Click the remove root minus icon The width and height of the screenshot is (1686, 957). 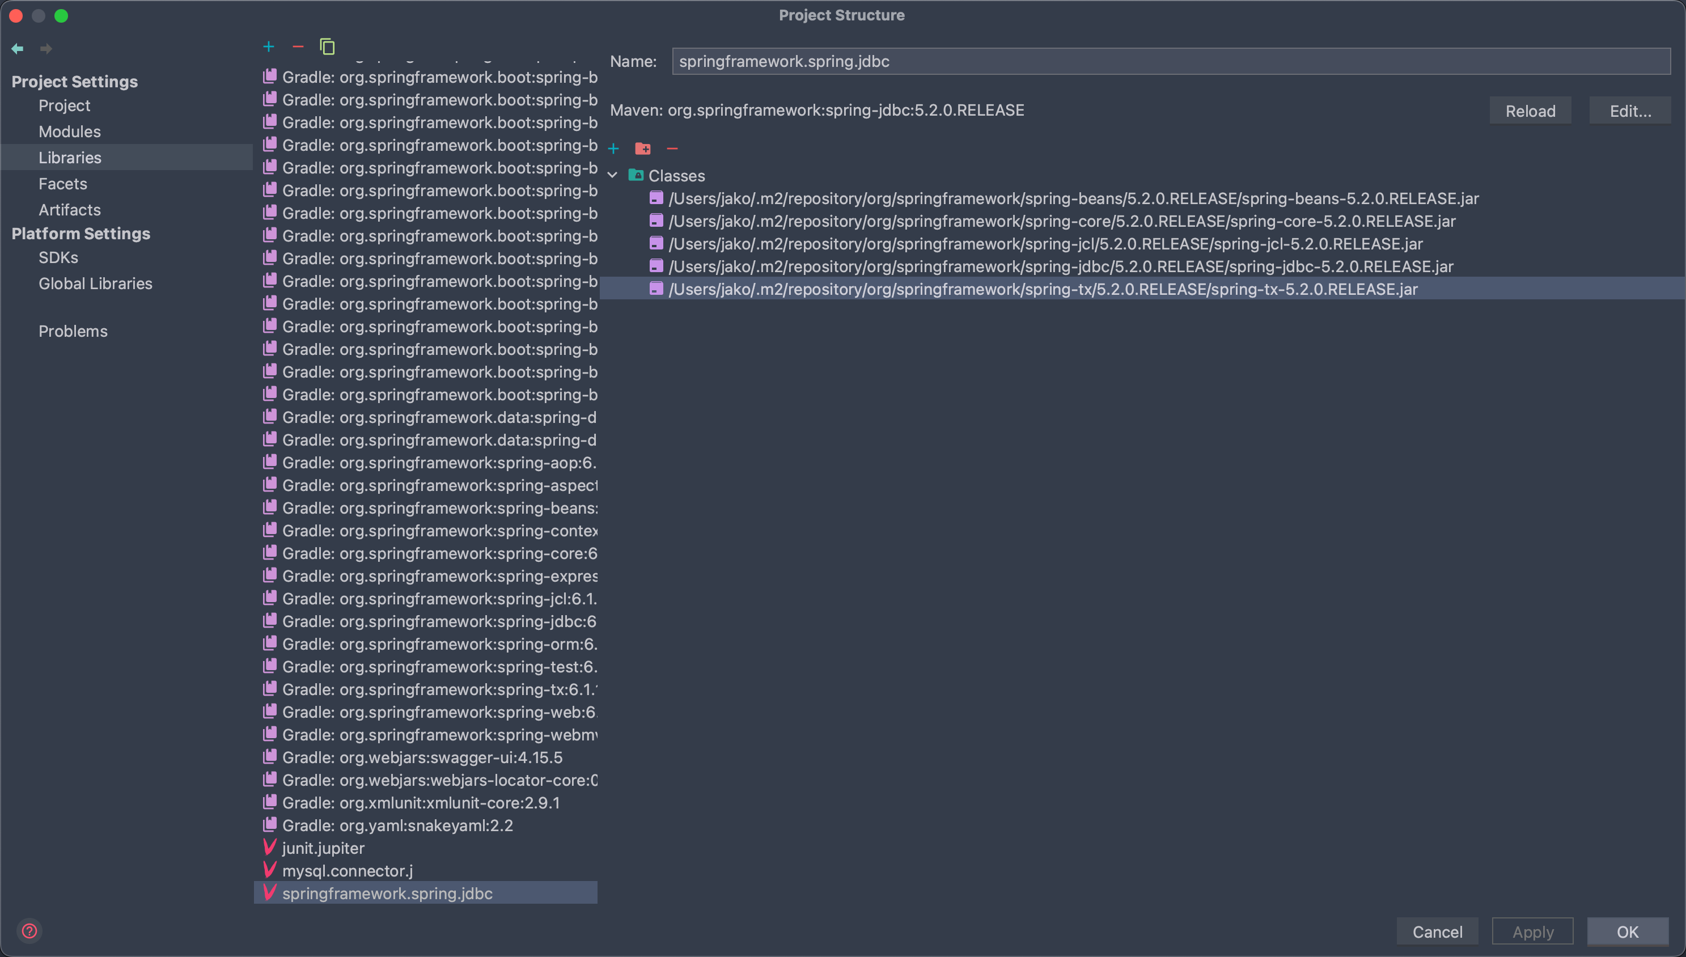pyautogui.click(x=672, y=149)
